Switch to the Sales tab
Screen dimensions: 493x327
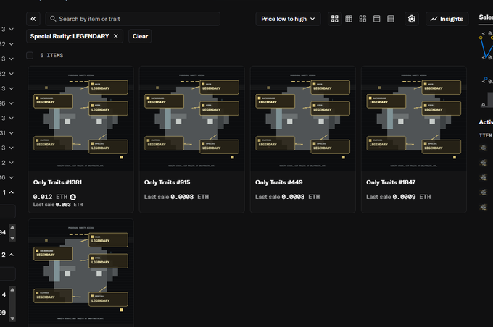point(486,17)
